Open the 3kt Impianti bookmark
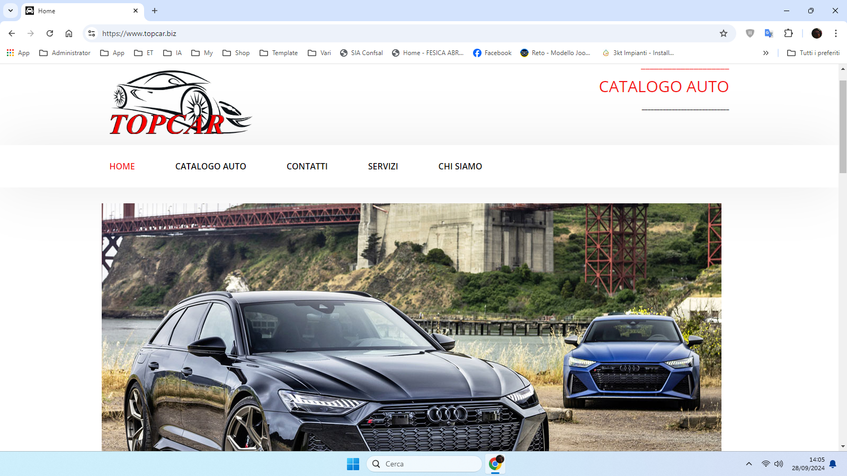 638,53
